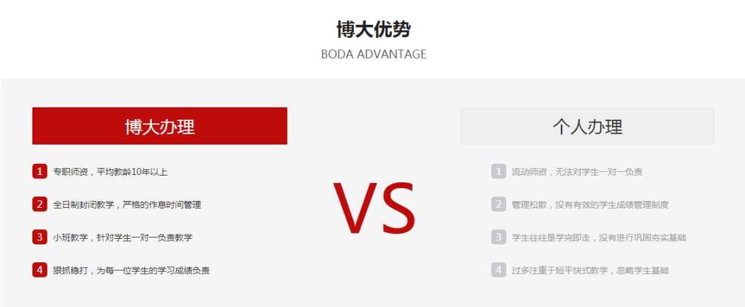Click the large red VS graphic
745x307 pixels.
374,209
